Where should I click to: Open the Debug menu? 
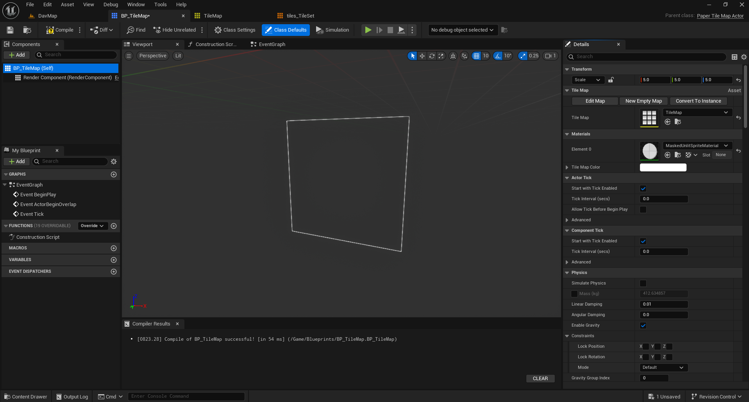pos(111,5)
